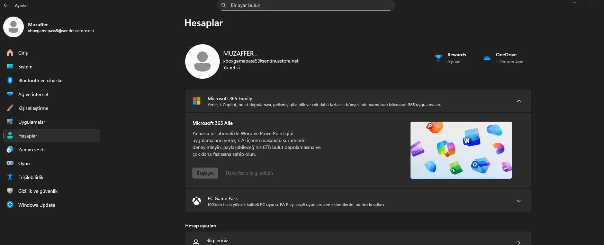Collapse the Microsoft 365 Family section
The image size is (604, 245).
(x=519, y=101)
